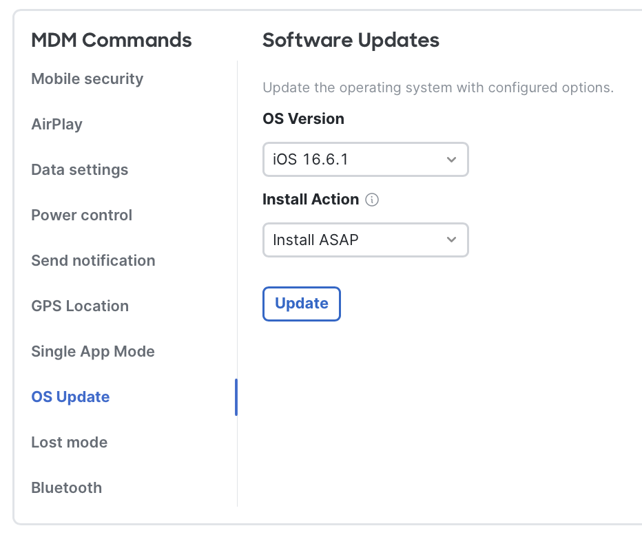Click the Software Updates heading
The height and width of the screenshot is (537, 642).
point(350,40)
